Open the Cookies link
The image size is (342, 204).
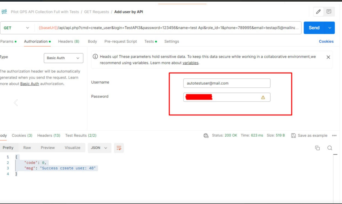pyautogui.click(x=326, y=41)
